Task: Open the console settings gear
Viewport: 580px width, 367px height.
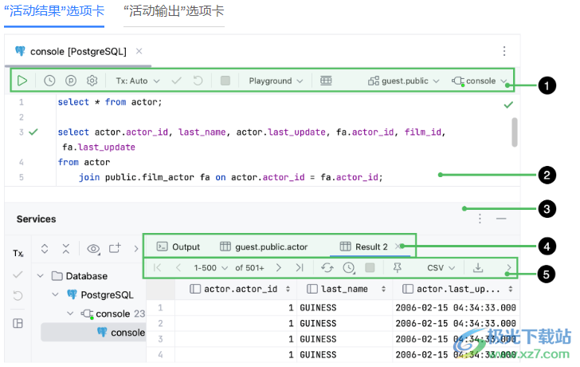Action: 92,81
